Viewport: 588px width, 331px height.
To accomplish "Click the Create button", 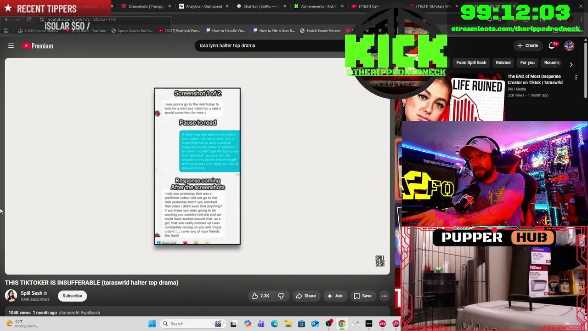I will [x=527, y=46].
